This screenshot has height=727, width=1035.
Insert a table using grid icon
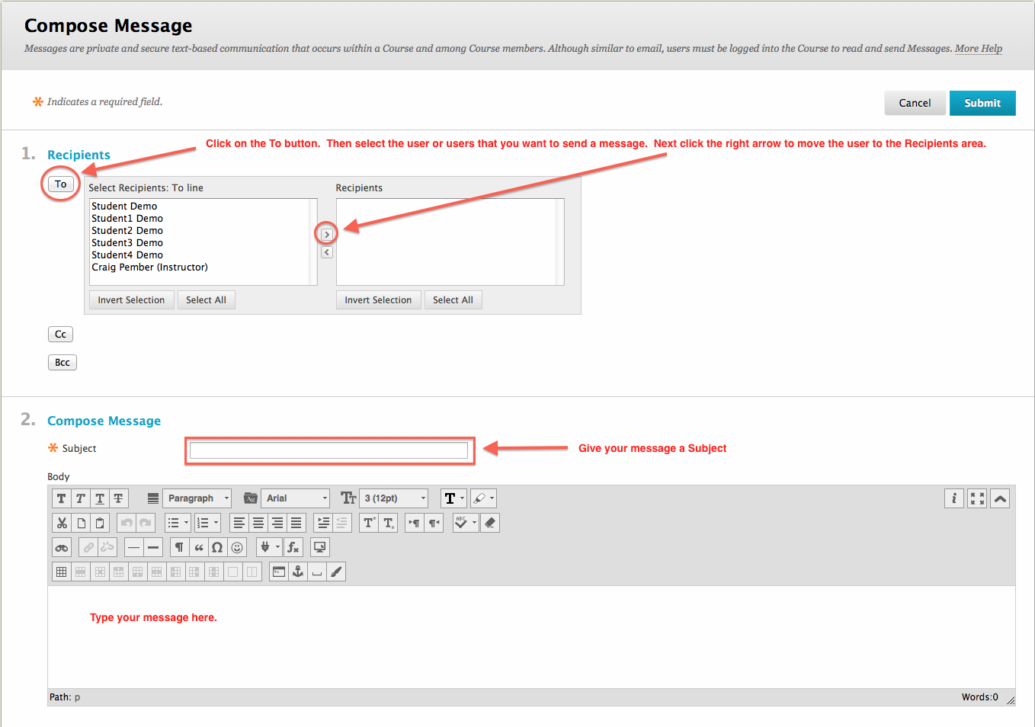coord(62,572)
